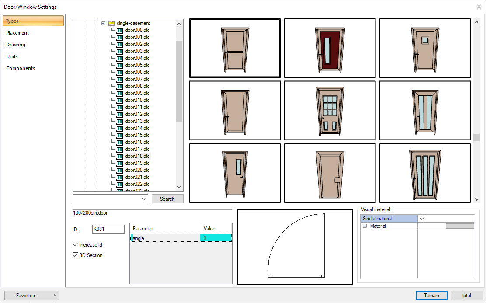Click the file icon beside door012.dio

pyautogui.click(x=120, y=114)
